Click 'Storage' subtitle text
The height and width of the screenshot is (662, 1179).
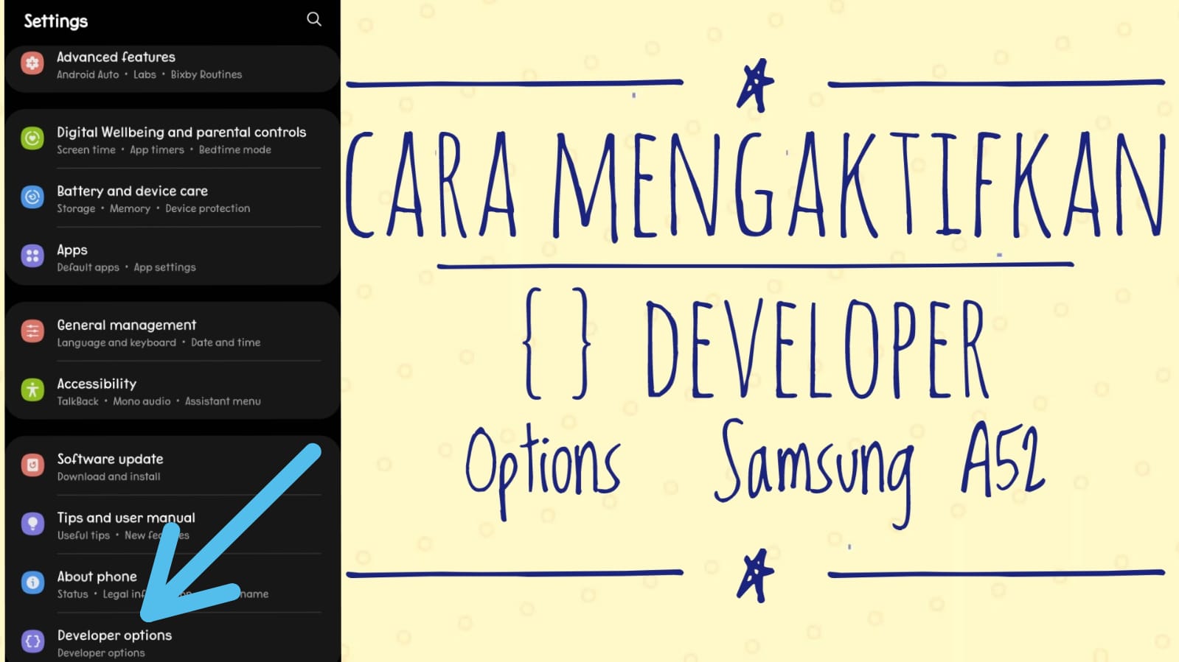pyautogui.click(x=76, y=208)
